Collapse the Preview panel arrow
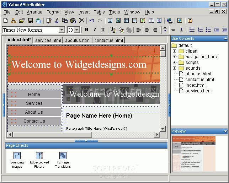Screen dimensions: 229x183 [x=225, y=131]
